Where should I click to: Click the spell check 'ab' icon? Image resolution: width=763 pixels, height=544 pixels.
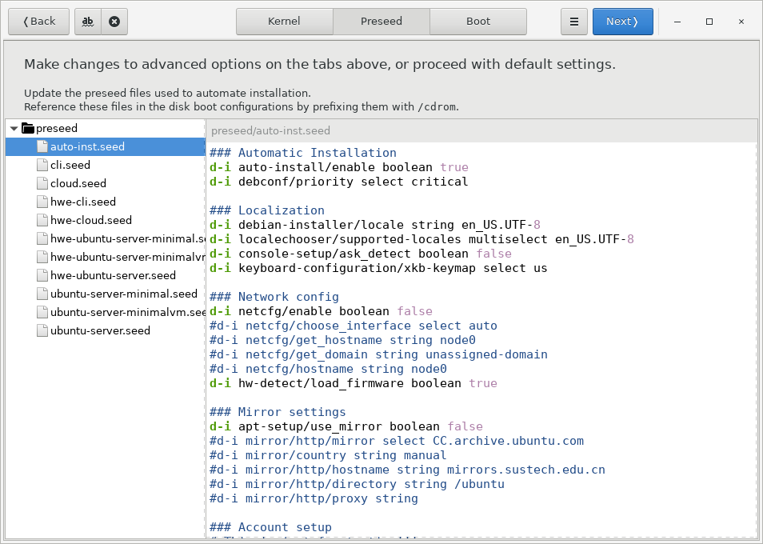coord(88,22)
